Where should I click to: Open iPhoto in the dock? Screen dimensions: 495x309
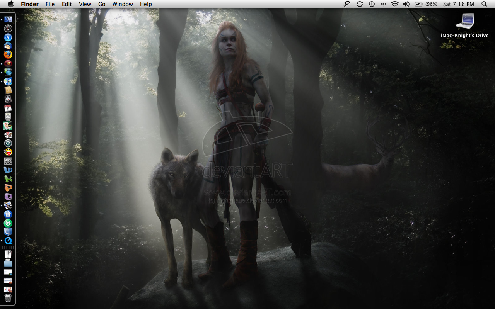point(8,205)
